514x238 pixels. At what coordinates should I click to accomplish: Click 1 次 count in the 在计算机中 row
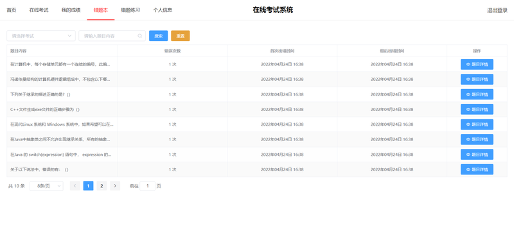[x=172, y=65]
